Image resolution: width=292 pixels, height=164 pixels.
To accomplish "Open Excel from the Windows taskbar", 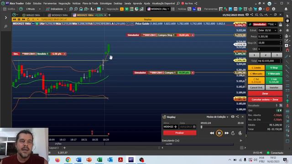I will 99,160.
